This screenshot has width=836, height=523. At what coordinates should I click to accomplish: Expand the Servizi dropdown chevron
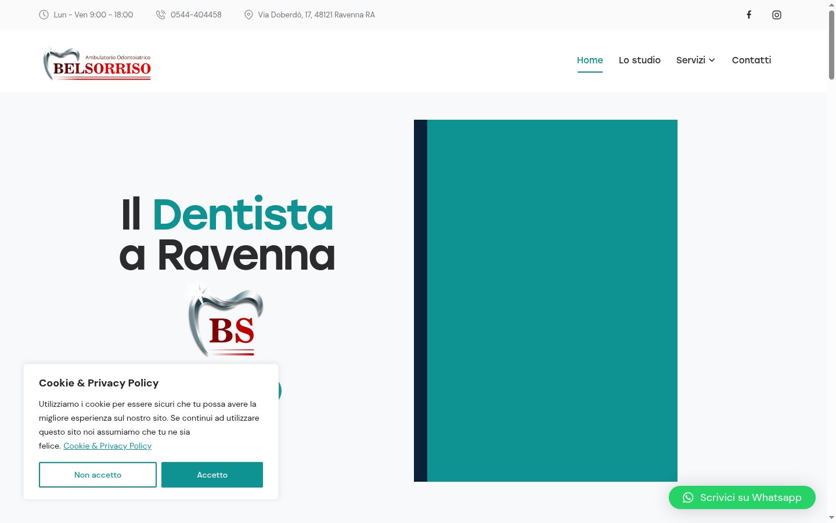[x=712, y=60]
